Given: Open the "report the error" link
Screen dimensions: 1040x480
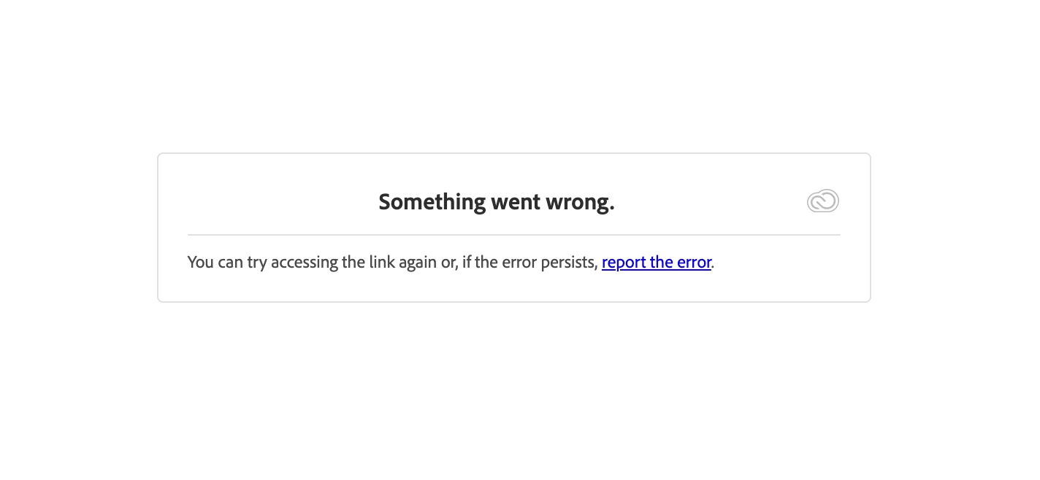Looking at the screenshot, I should (x=657, y=262).
